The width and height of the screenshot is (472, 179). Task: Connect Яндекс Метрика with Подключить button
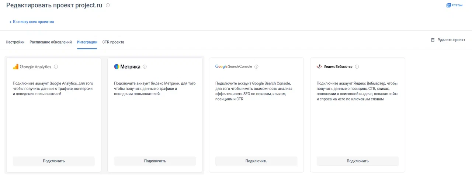[155, 161]
